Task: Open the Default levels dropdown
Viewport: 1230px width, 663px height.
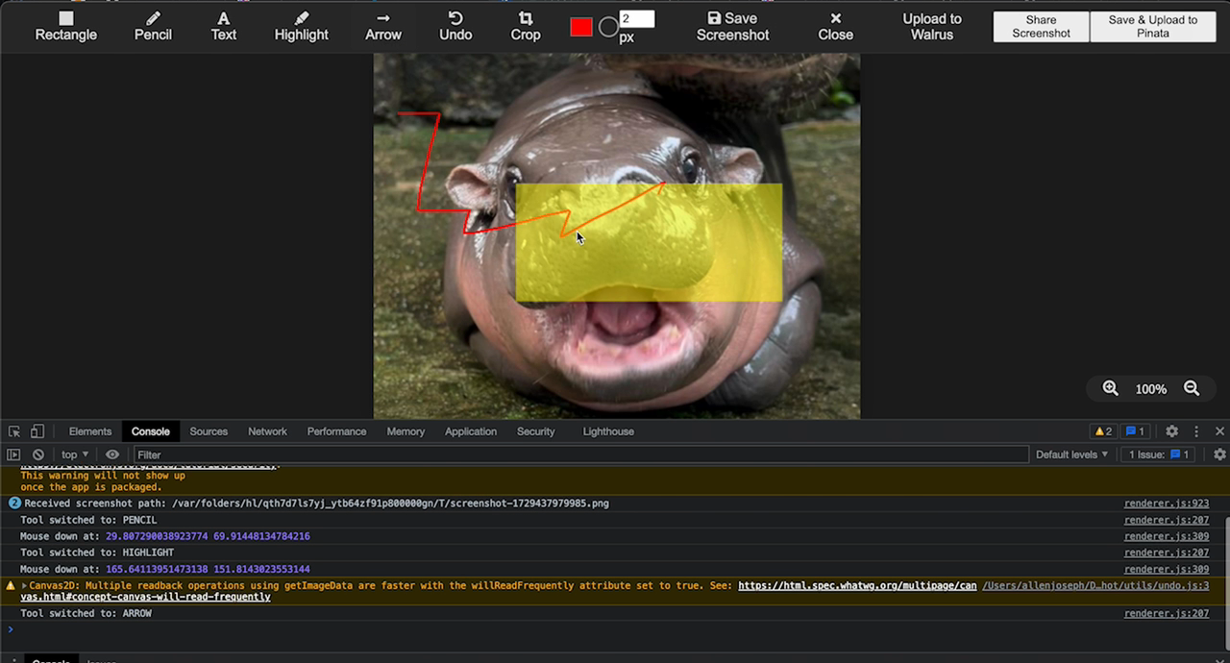Action: [x=1071, y=454]
